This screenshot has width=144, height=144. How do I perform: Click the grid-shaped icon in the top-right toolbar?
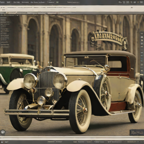[x=128, y=2]
